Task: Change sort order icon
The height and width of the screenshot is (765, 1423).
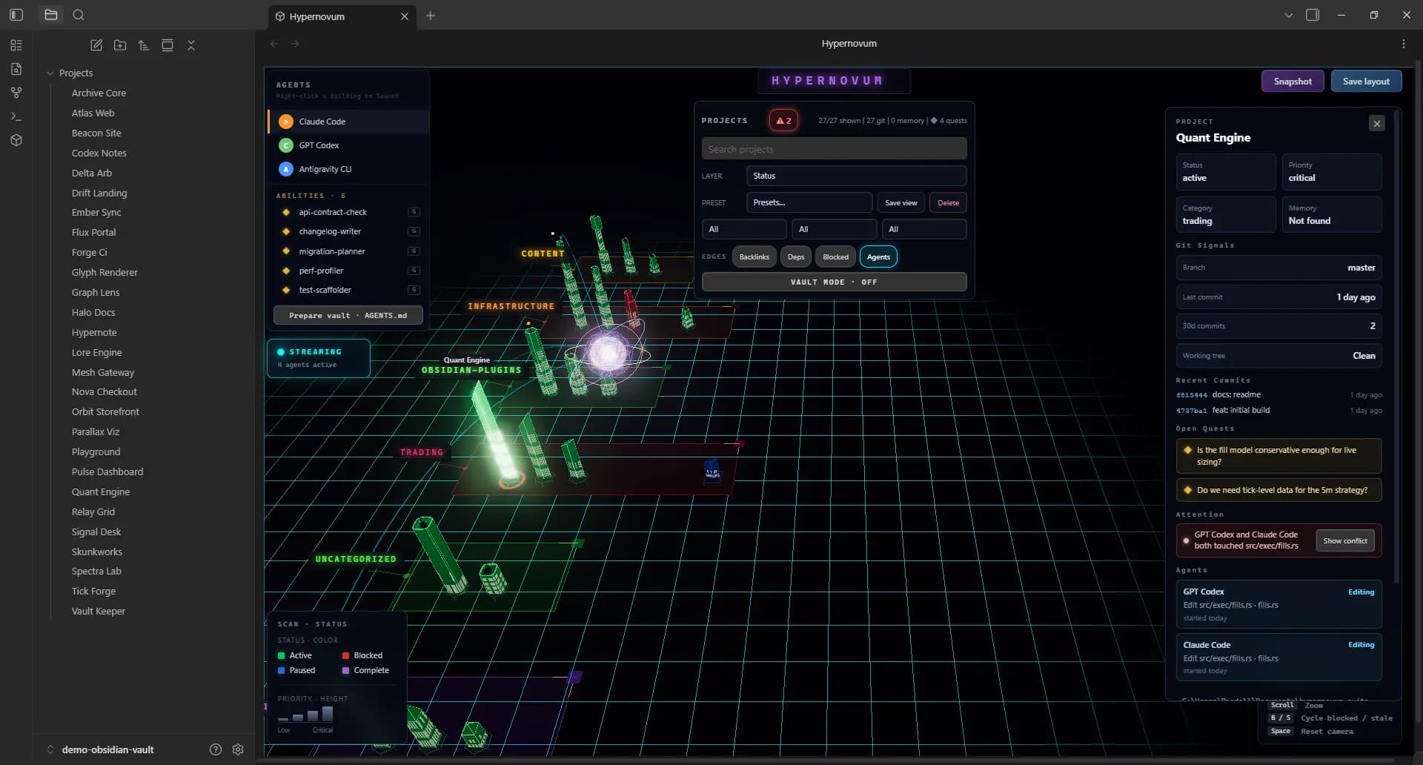Action: coord(144,45)
